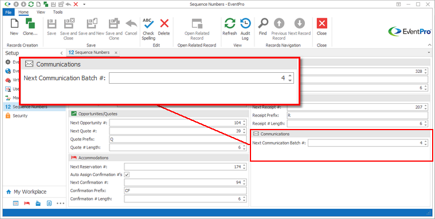Switch to the Home ribbon tab
This screenshot has width=435, height=219.
click(23, 12)
